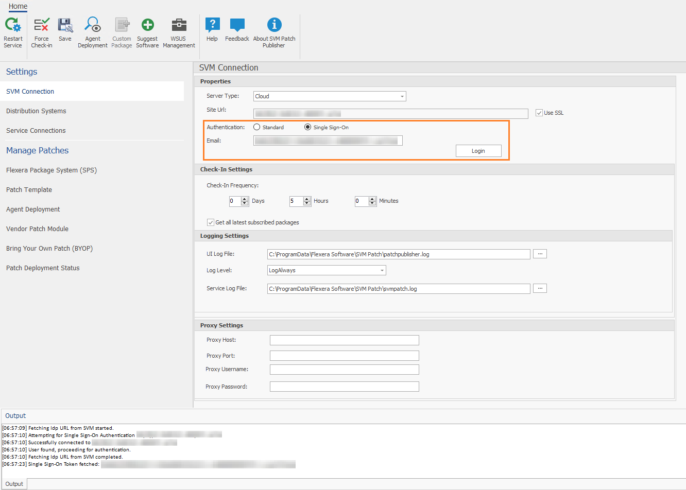Image resolution: width=686 pixels, height=490 pixels.
Task: Click the Minutes value field
Action: click(x=362, y=201)
